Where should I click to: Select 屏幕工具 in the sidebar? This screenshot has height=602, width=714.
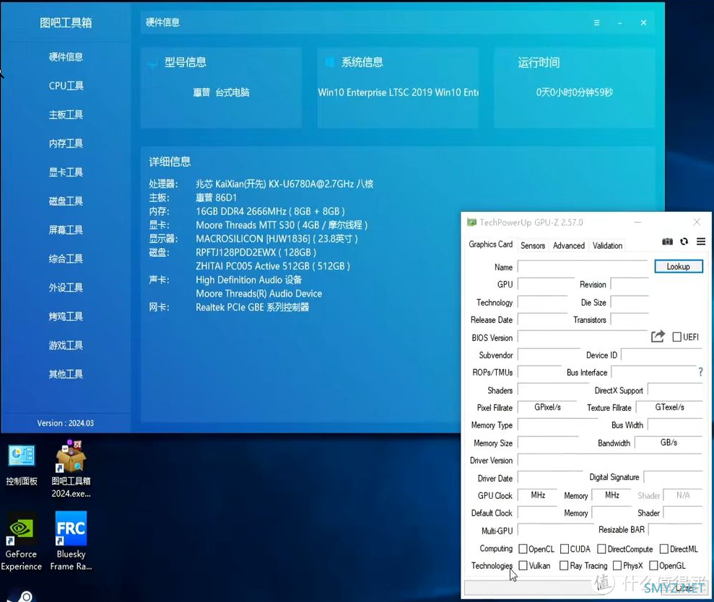pyautogui.click(x=66, y=229)
